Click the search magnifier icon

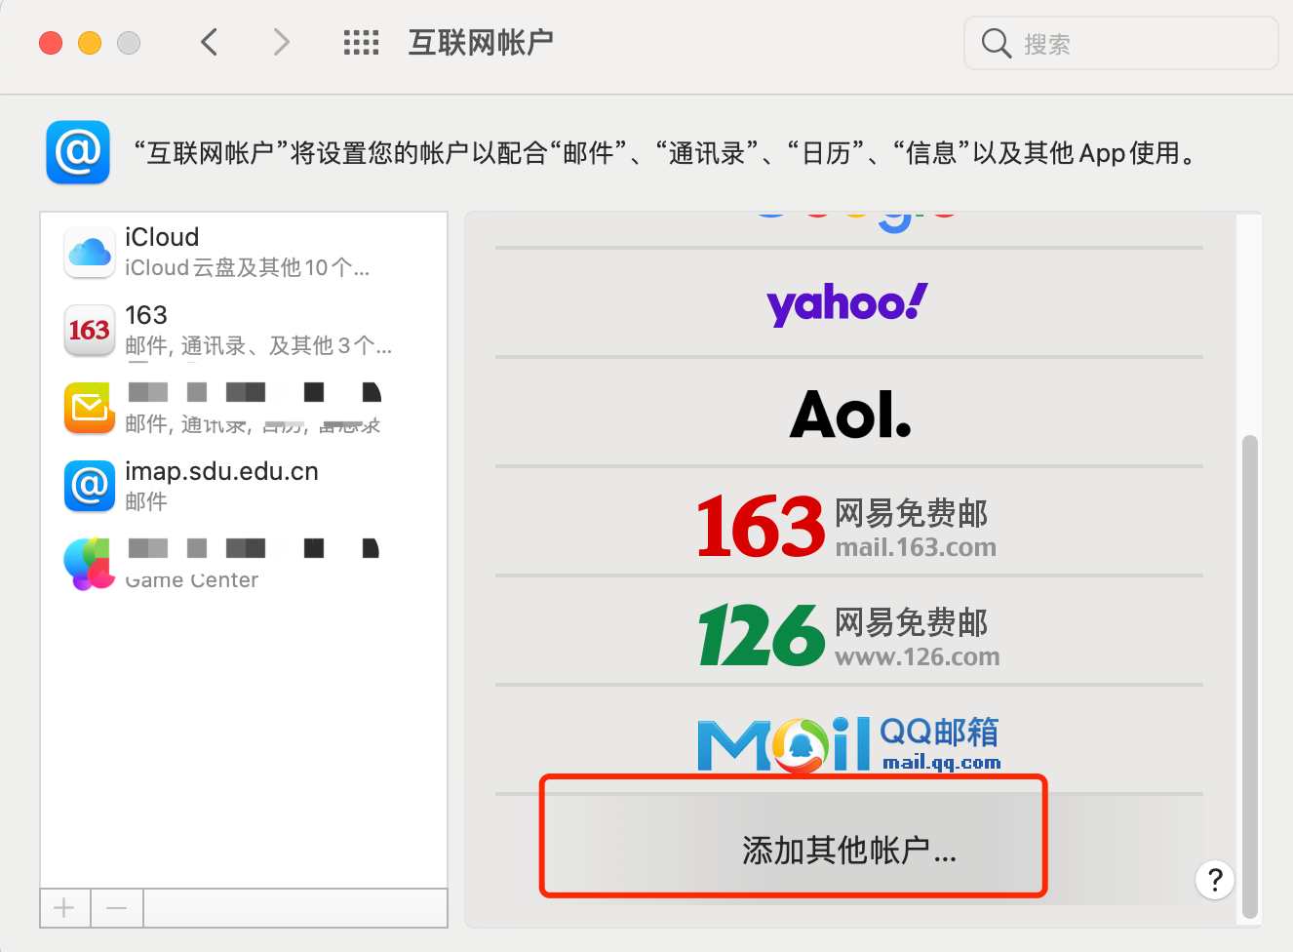(x=996, y=43)
